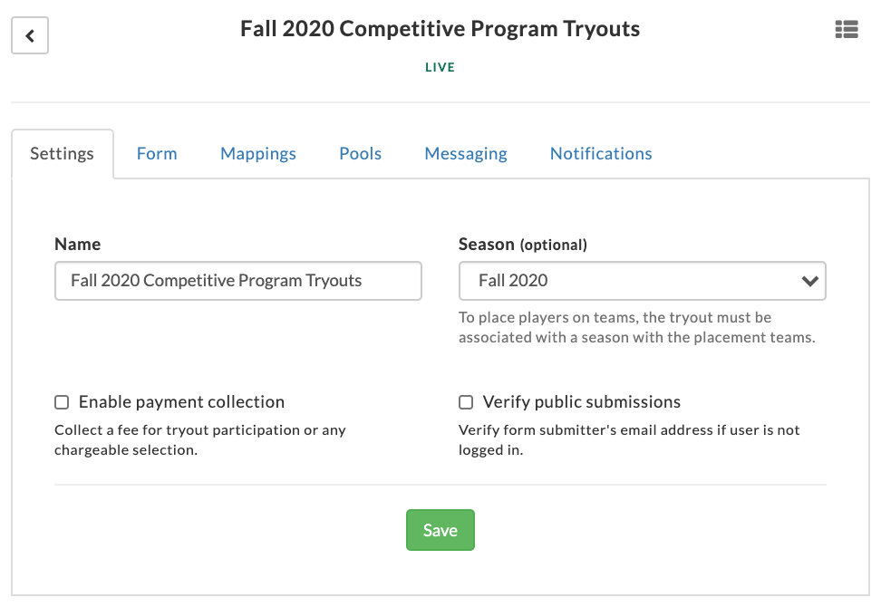The width and height of the screenshot is (881, 607).
Task: Click the Season (optional) field label
Action: [523, 245]
